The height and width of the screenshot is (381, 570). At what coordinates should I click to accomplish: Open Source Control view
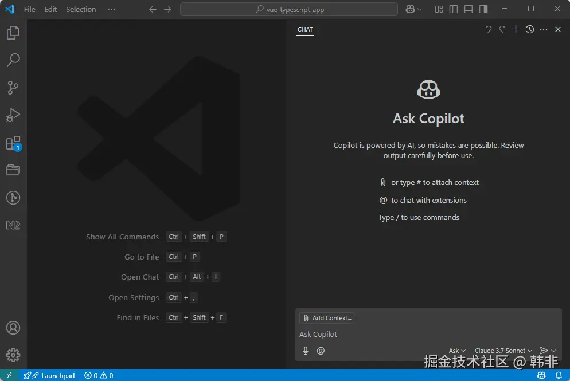point(13,88)
